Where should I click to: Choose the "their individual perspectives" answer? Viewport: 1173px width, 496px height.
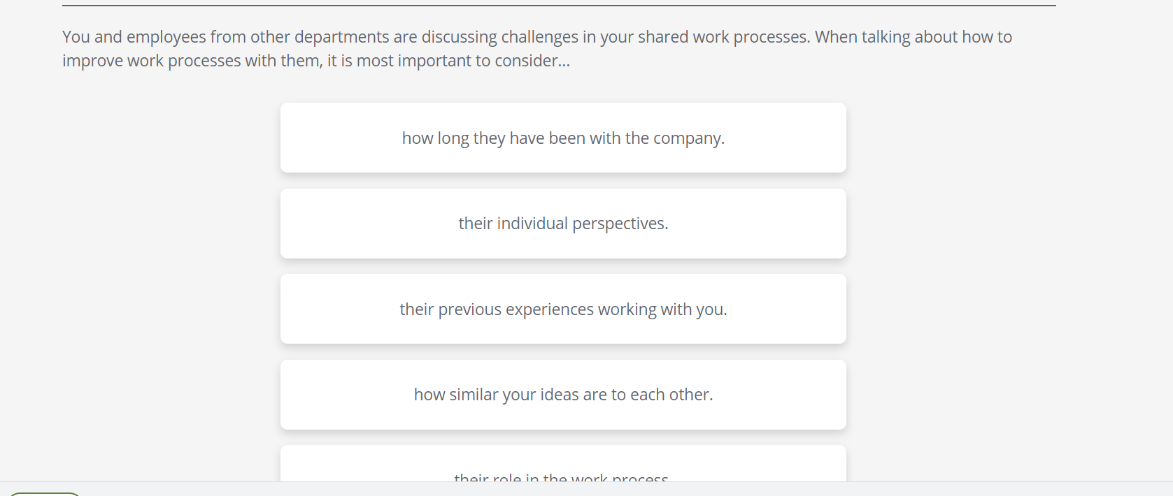point(563,224)
